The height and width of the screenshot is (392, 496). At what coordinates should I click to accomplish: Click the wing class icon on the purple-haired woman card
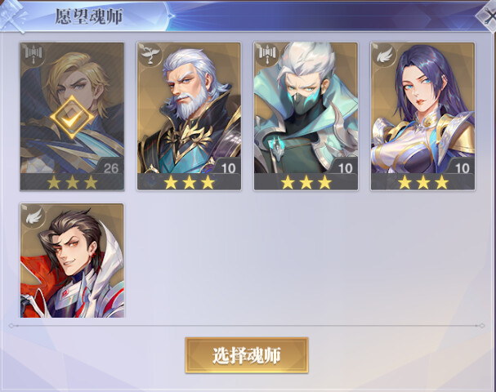[384, 55]
